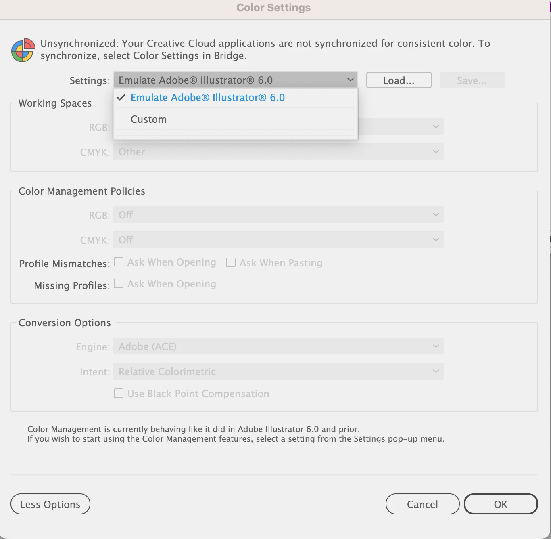Open Working Spaces RGB dropdown arrow
The width and height of the screenshot is (551, 539).
(x=436, y=126)
